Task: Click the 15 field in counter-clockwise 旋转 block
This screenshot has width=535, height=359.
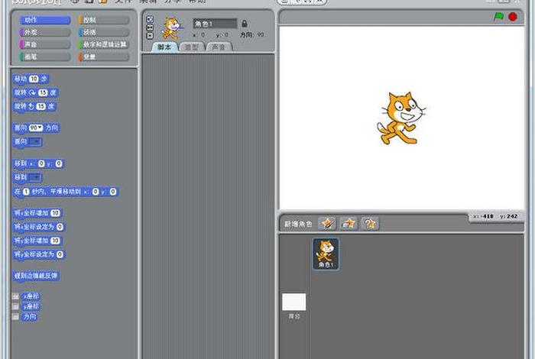Action: click(x=41, y=106)
